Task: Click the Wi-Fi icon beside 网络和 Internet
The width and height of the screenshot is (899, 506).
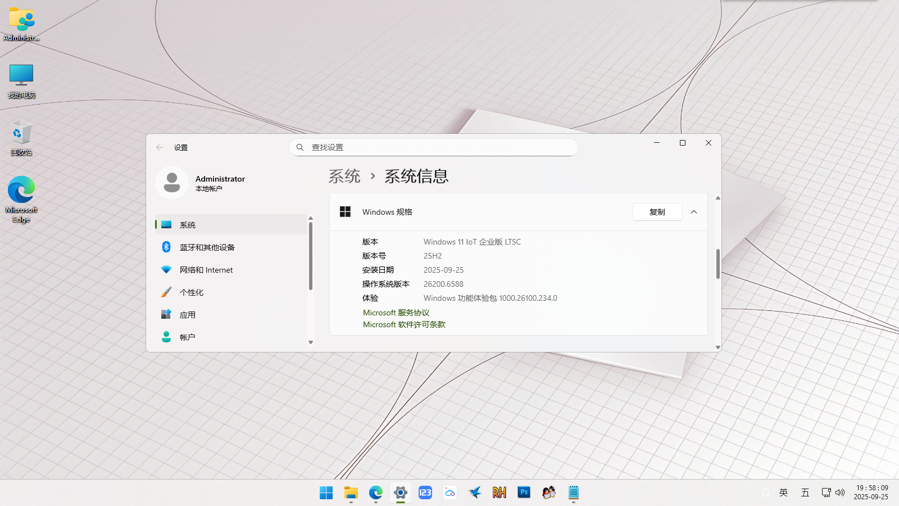Action: coord(166,270)
